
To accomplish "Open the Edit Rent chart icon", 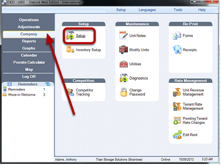I will [x=177, y=135].
